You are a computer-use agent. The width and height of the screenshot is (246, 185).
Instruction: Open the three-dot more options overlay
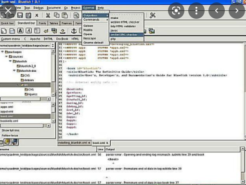(x=196, y=11)
